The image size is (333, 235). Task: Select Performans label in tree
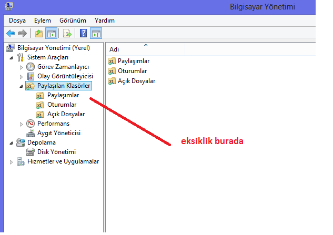[53, 124]
